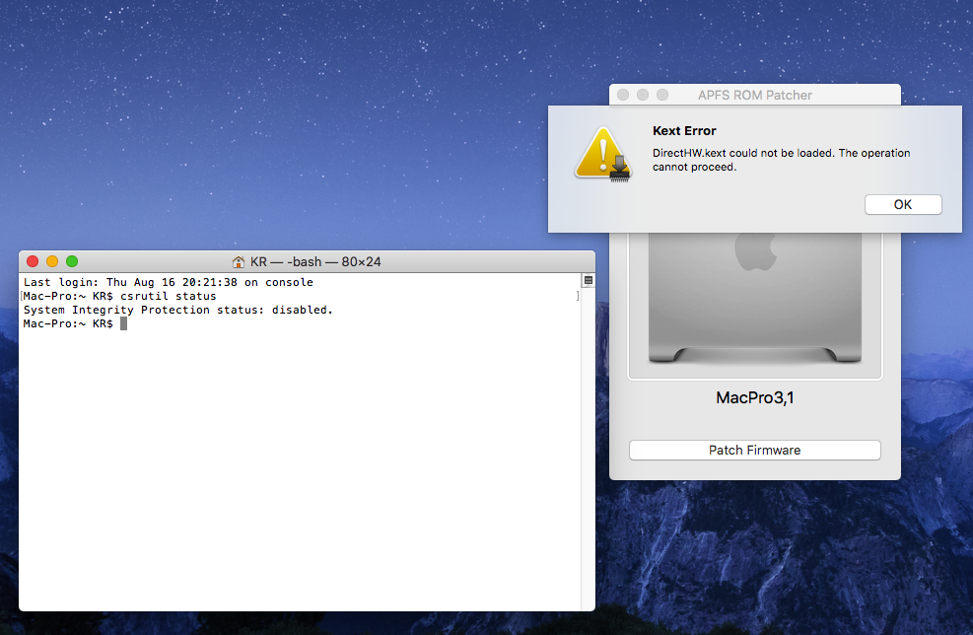Click the 'MacPro3,1' model label
973x635 pixels.
pyautogui.click(x=754, y=397)
